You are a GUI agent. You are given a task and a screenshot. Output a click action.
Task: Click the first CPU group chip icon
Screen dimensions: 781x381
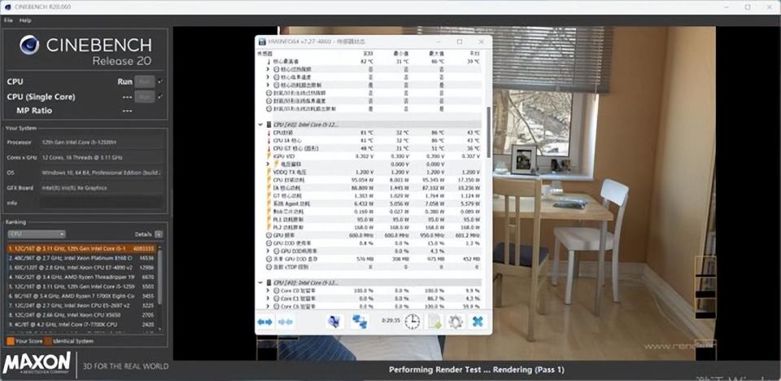tap(269, 125)
